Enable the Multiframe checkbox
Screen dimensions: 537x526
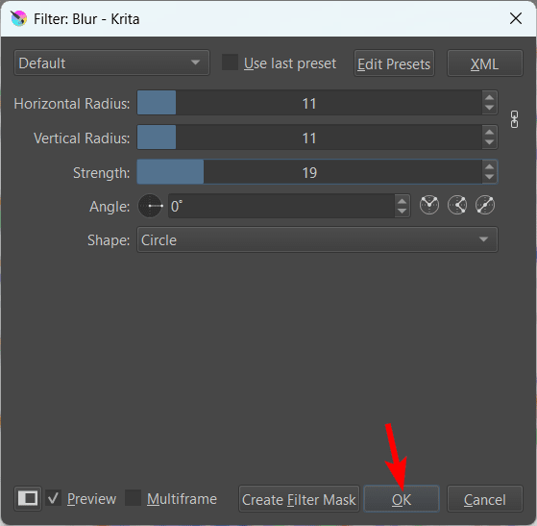tap(133, 498)
